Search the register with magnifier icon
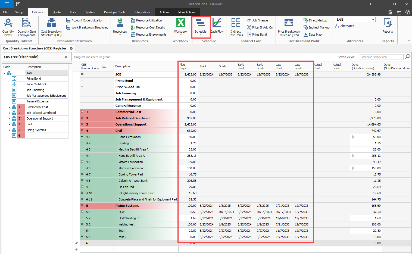Viewport: 412px width, 254px height. coord(408,57)
